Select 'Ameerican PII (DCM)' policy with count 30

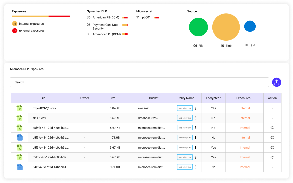coord(107,34)
